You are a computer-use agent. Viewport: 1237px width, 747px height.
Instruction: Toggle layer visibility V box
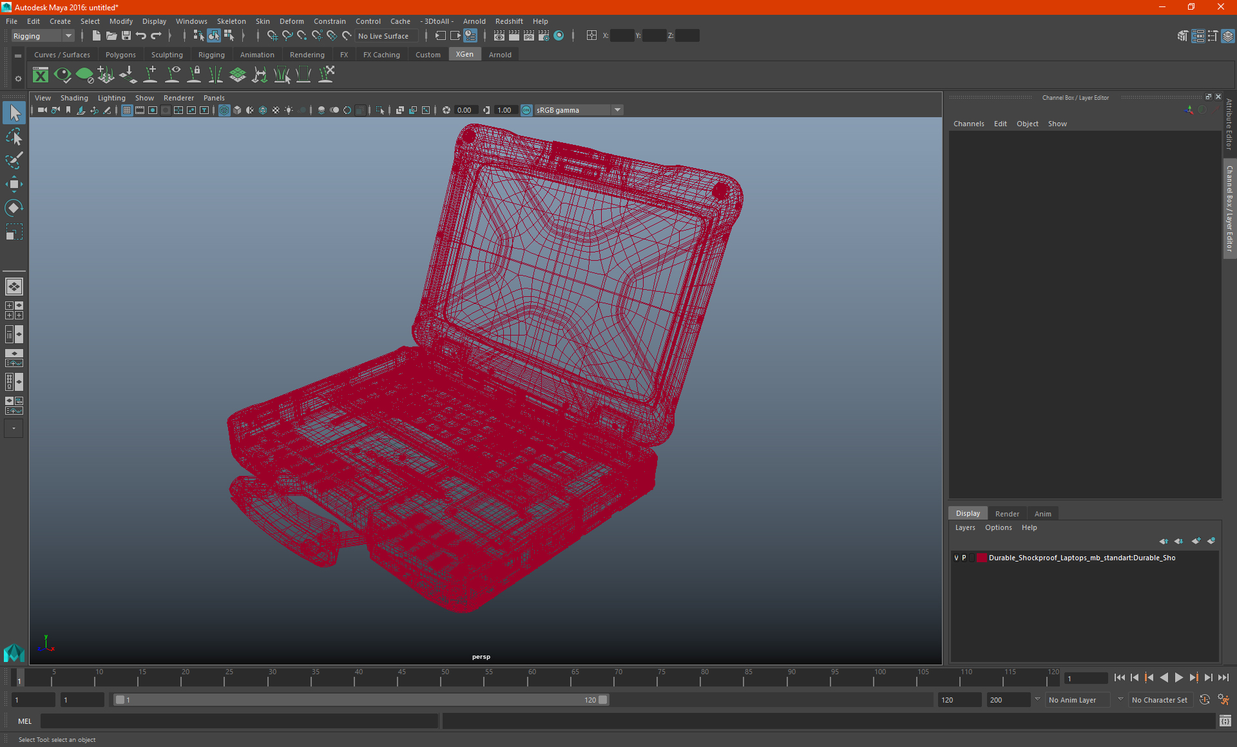956,558
